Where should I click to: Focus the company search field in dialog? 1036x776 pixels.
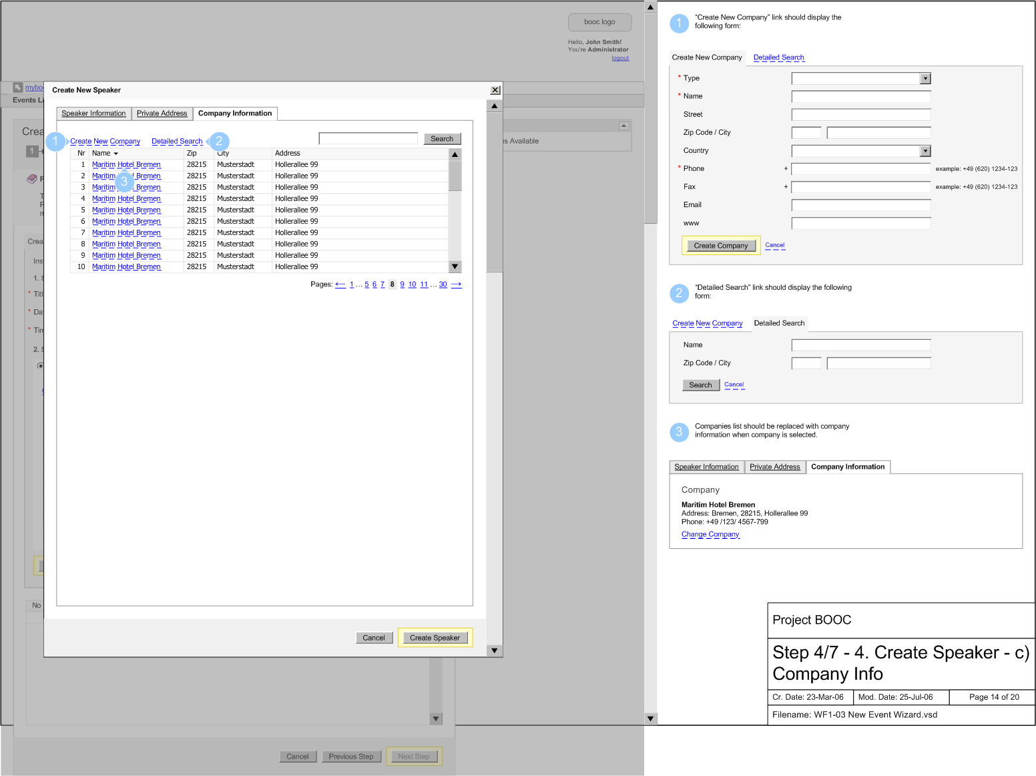[368, 138]
